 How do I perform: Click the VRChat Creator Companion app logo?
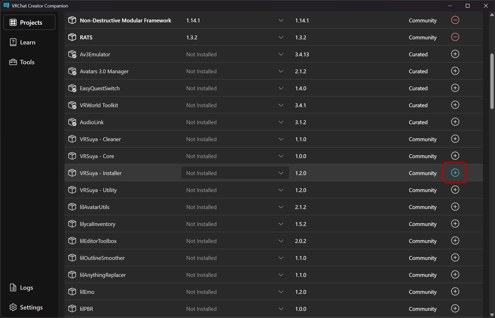(6, 5)
